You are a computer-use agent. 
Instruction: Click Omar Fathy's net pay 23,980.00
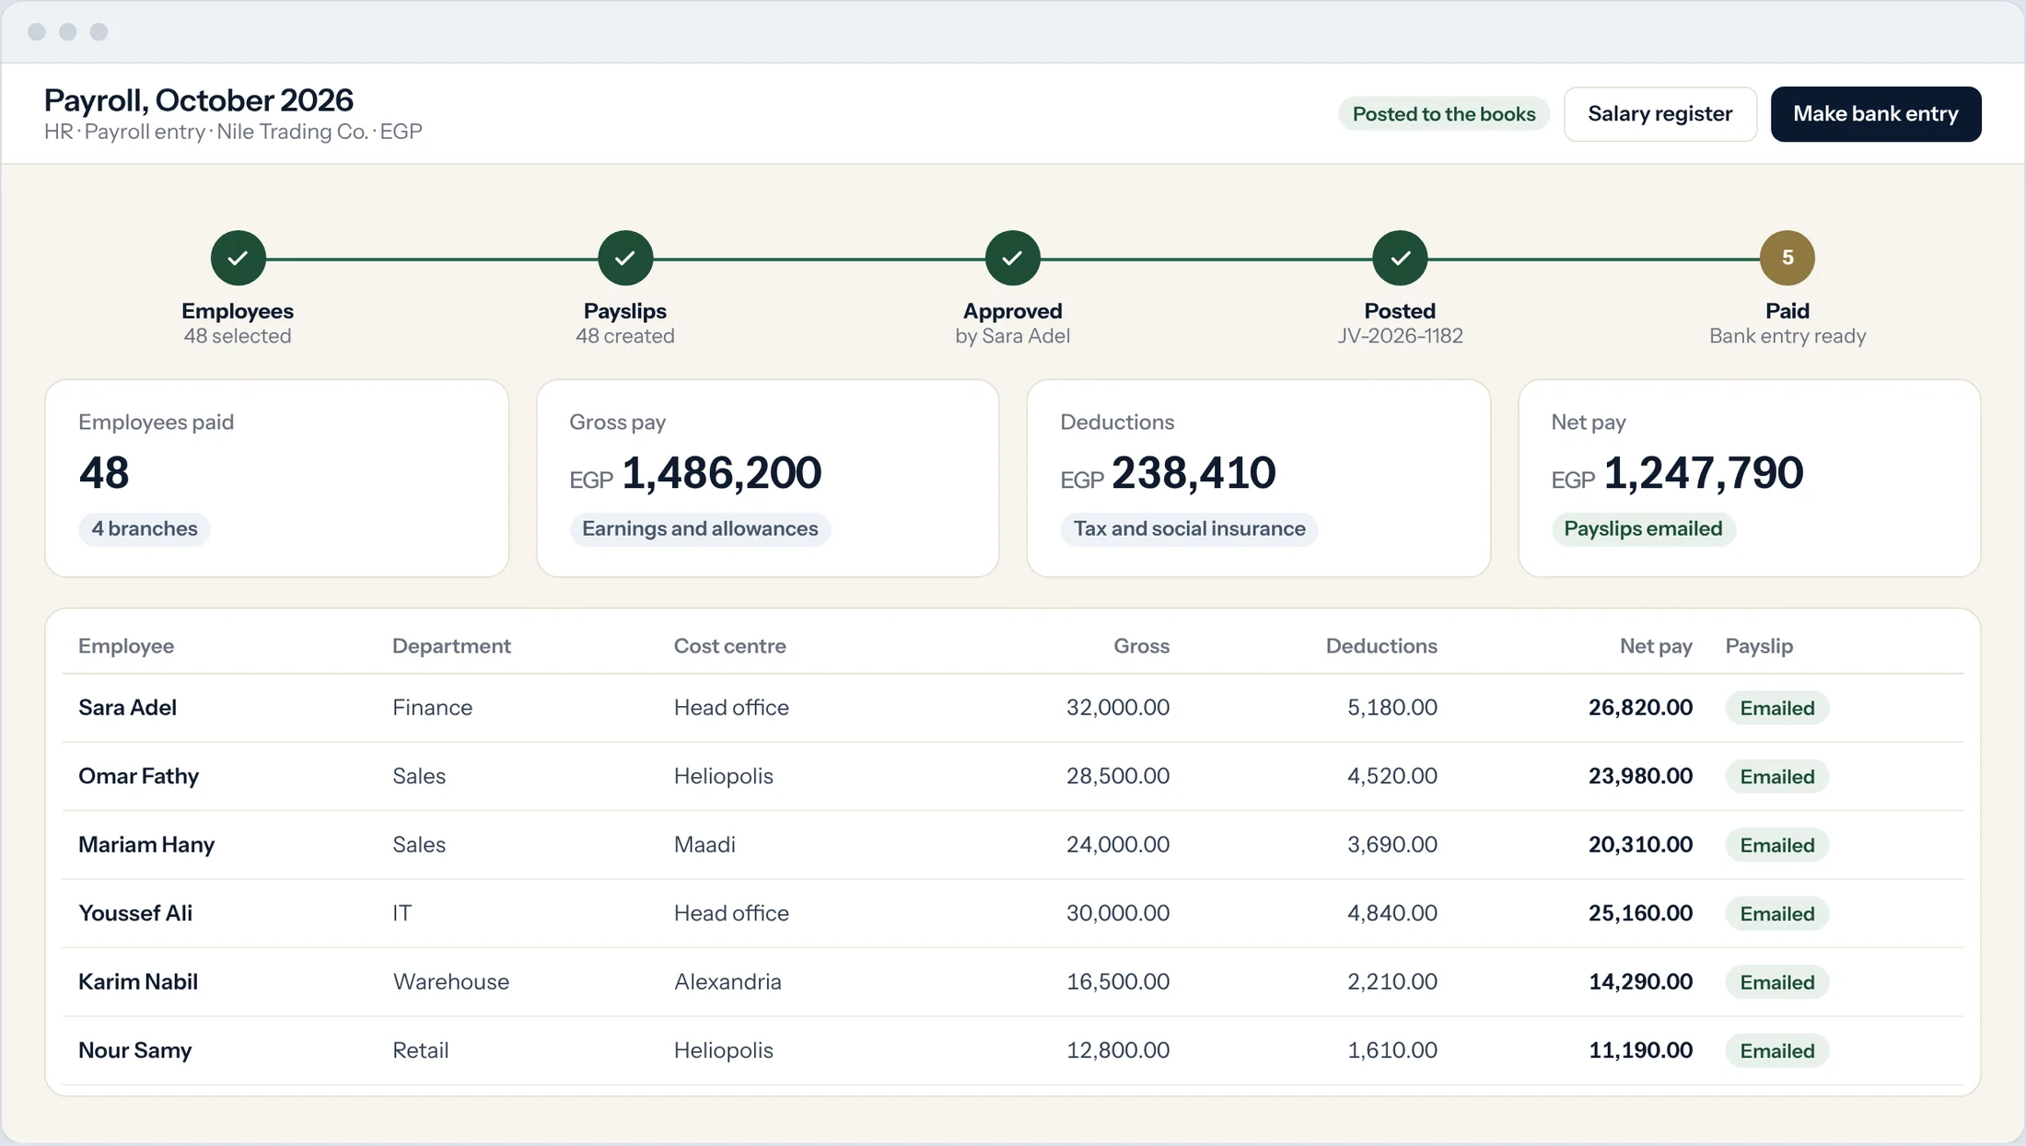pos(1640,777)
